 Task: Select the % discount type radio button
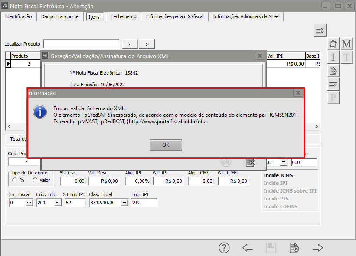pos(15,180)
